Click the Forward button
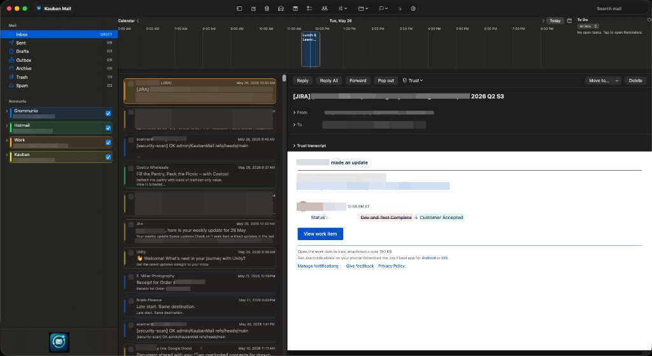The width and height of the screenshot is (652, 356). [358, 81]
